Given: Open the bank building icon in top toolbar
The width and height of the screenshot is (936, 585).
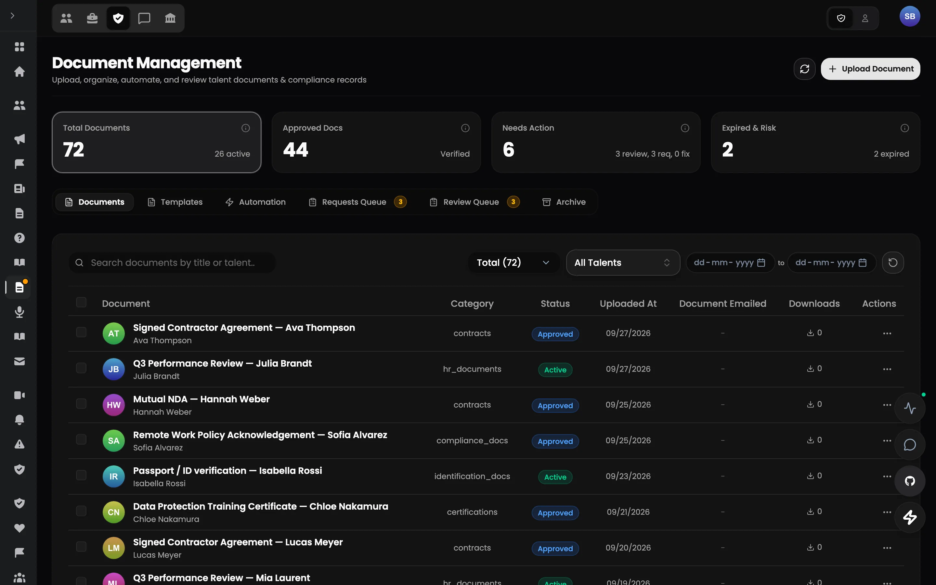Looking at the screenshot, I should click(x=170, y=18).
